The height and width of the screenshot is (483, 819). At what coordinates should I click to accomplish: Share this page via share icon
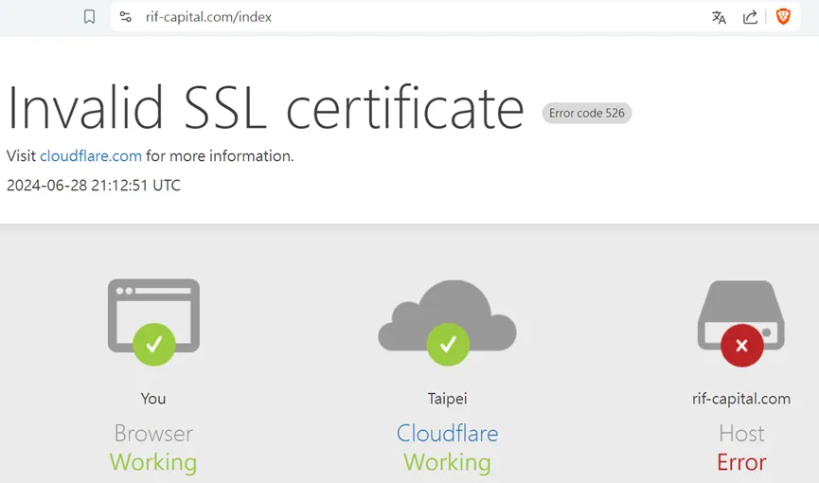coord(750,17)
